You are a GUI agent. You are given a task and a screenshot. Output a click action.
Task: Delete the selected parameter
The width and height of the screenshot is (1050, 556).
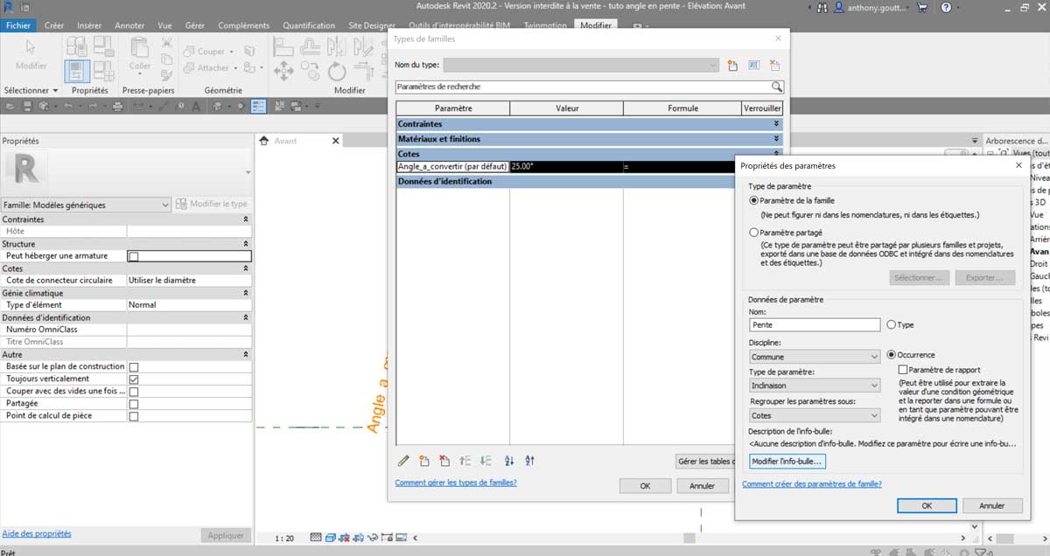[x=444, y=461]
